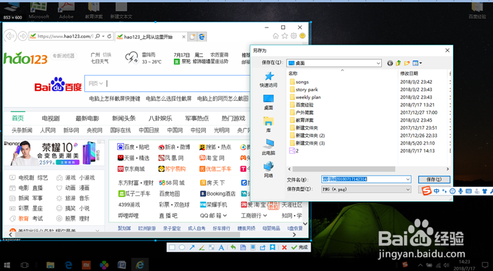Image resolution: width=493 pixels, height=271 pixels.
Task: Open the 文件名 filename dropdown arrow
Action: point(408,179)
